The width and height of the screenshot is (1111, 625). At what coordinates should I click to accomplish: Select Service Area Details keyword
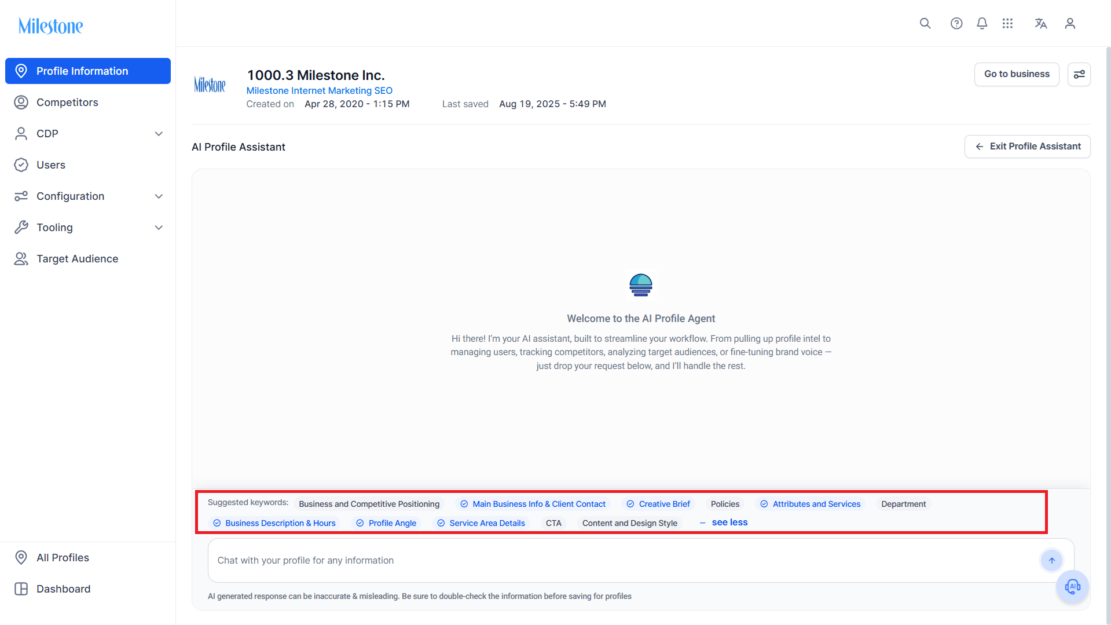pos(481,523)
